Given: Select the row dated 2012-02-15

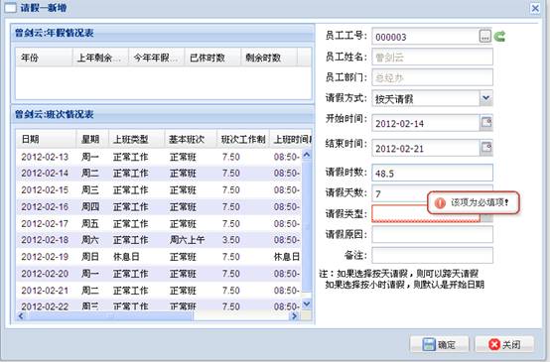Looking at the screenshot, I should [x=159, y=190].
